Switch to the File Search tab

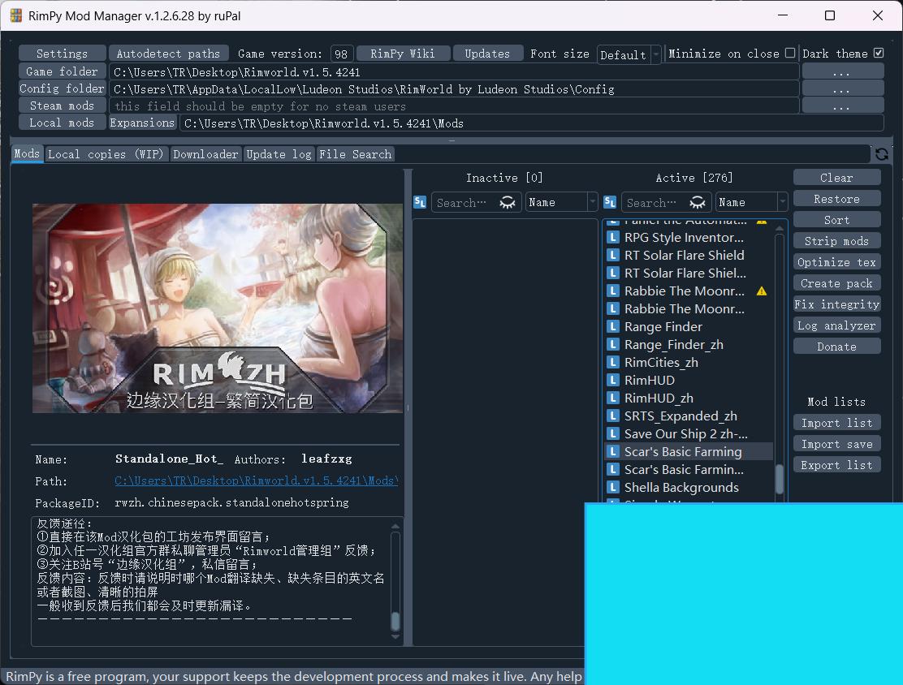click(356, 154)
